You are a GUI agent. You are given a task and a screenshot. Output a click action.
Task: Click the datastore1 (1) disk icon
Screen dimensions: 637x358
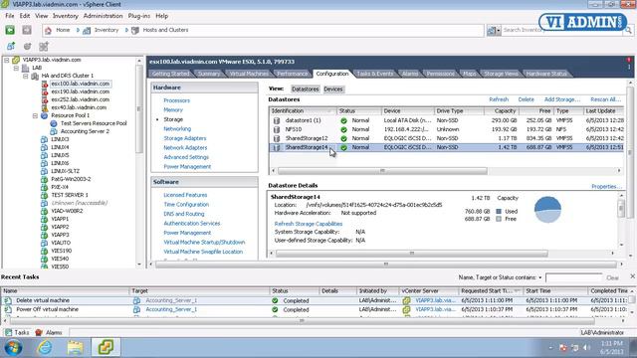[x=277, y=120]
